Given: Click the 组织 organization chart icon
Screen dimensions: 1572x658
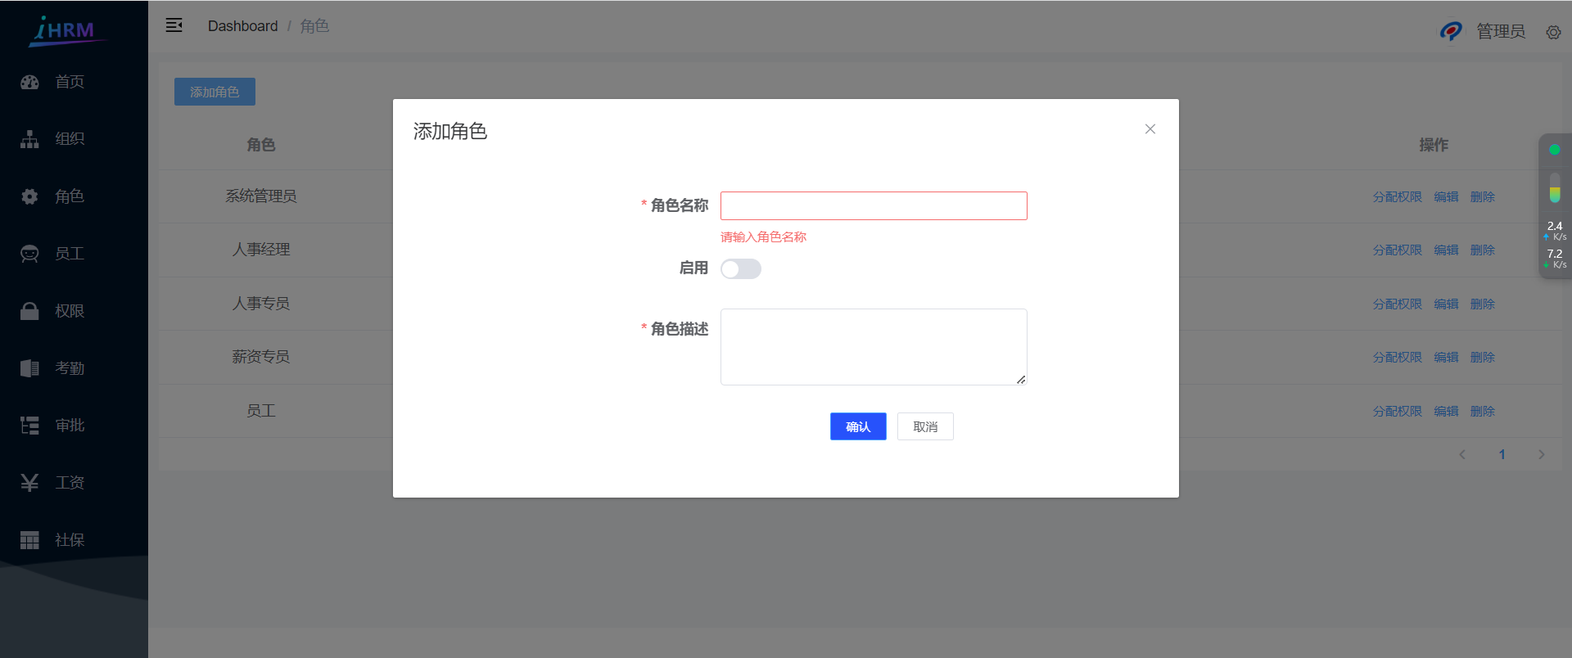Looking at the screenshot, I should coord(29,139).
